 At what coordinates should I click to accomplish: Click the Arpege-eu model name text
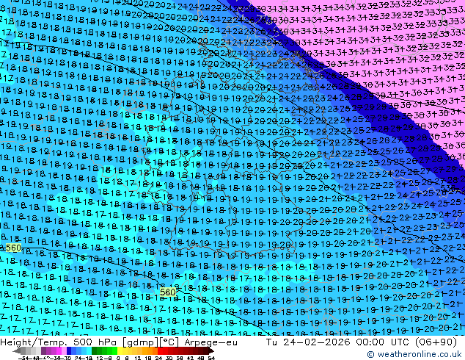pyautogui.click(x=210, y=342)
